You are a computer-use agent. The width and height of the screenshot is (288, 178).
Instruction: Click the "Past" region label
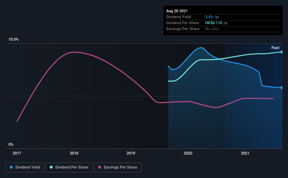pyautogui.click(x=275, y=48)
